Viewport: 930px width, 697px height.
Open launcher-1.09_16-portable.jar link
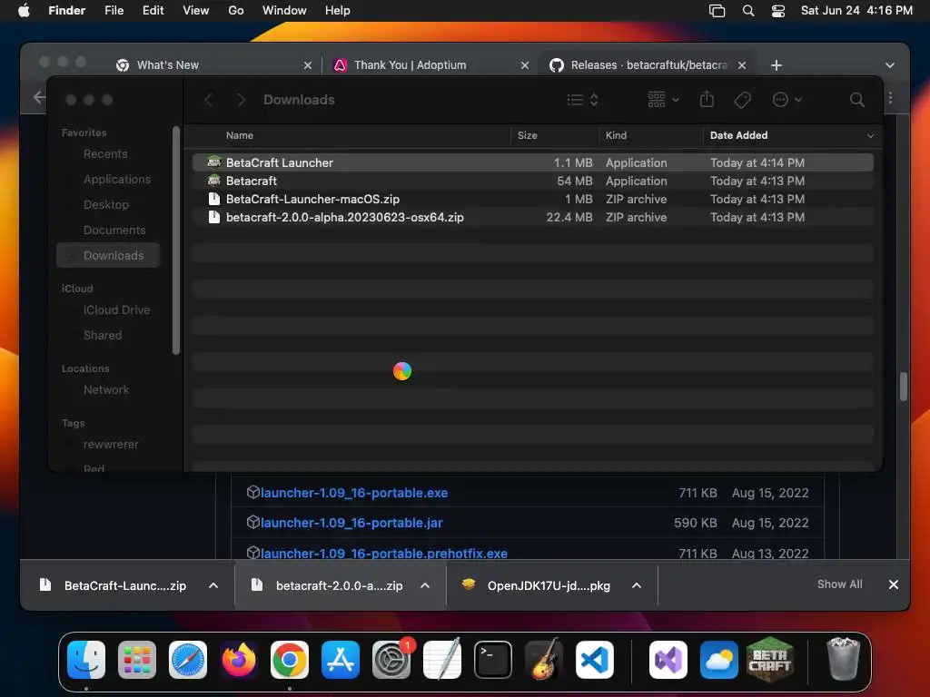pyautogui.click(x=351, y=523)
